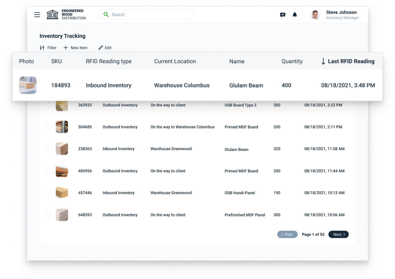Screen dimensions: 395x279
Task: Click Steve Johnson's profile avatar
Action: pyautogui.click(x=315, y=15)
